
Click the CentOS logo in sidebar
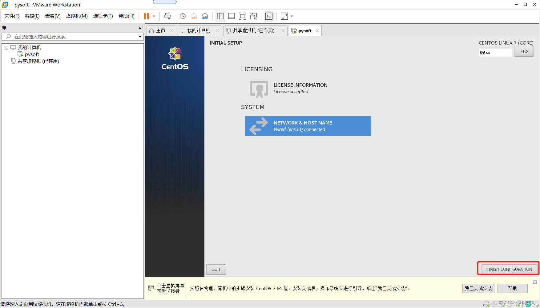click(175, 58)
